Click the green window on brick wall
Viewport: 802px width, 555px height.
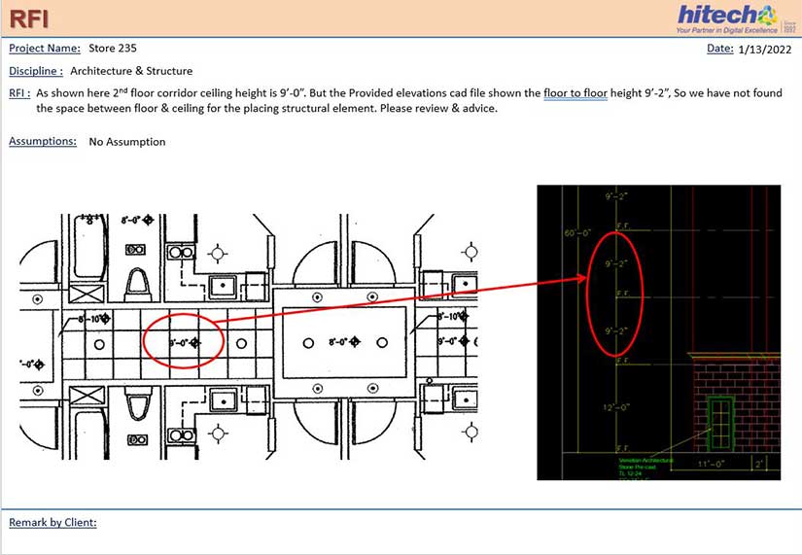tap(720, 423)
